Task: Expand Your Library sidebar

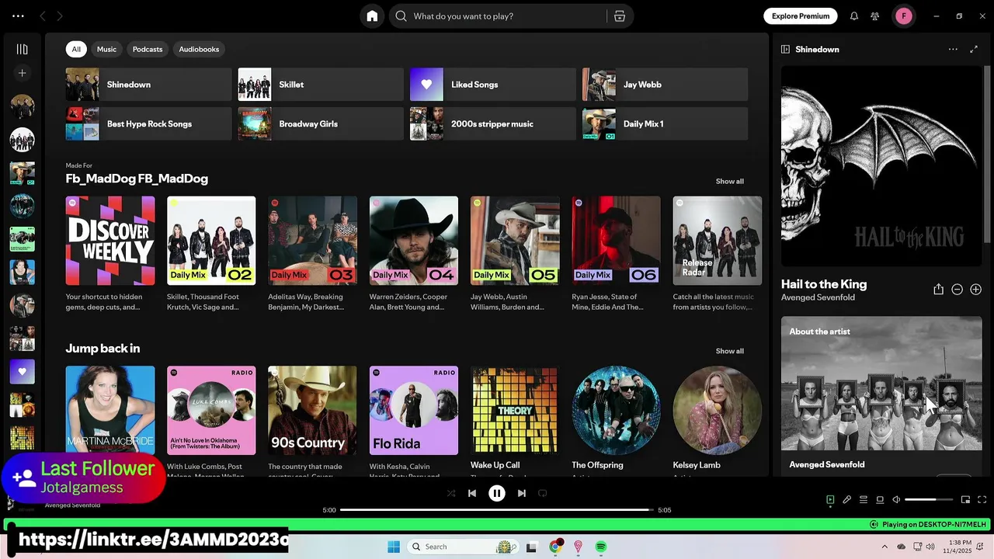Action: [22, 49]
